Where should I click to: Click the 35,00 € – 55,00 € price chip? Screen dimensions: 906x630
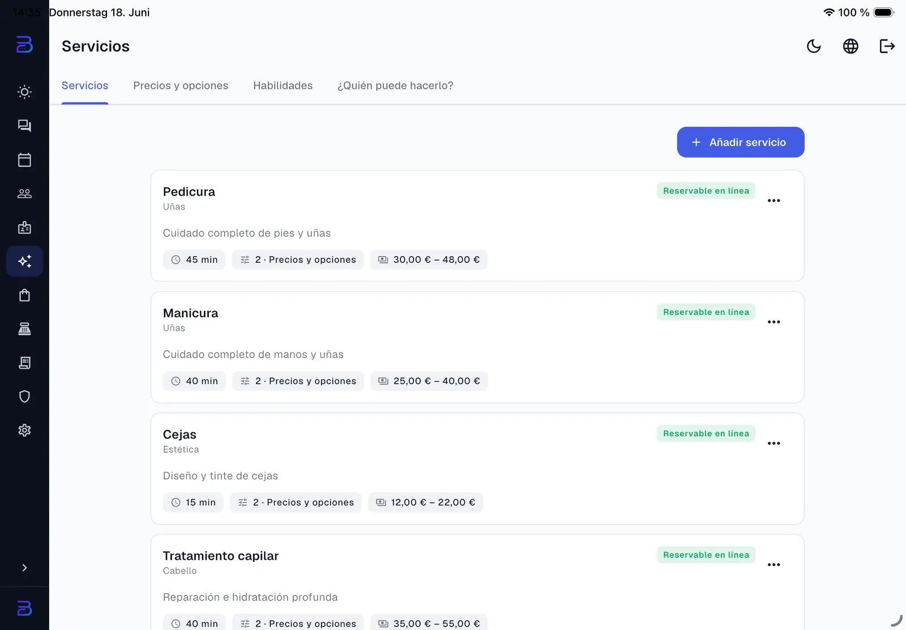coord(429,623)
